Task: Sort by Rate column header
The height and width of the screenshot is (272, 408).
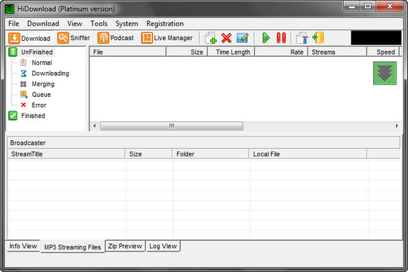Action: (281, 52)
